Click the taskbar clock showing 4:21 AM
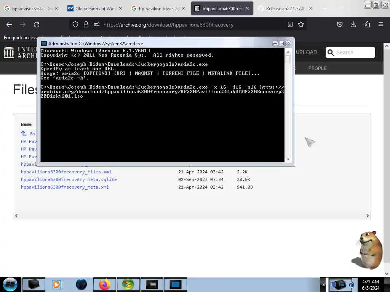 (x=371, y=284)
